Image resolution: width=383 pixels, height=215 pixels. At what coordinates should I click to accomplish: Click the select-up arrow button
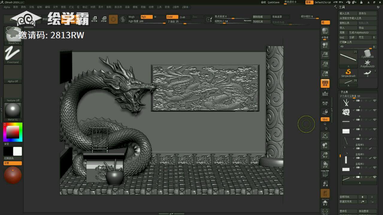coord(362,197)
